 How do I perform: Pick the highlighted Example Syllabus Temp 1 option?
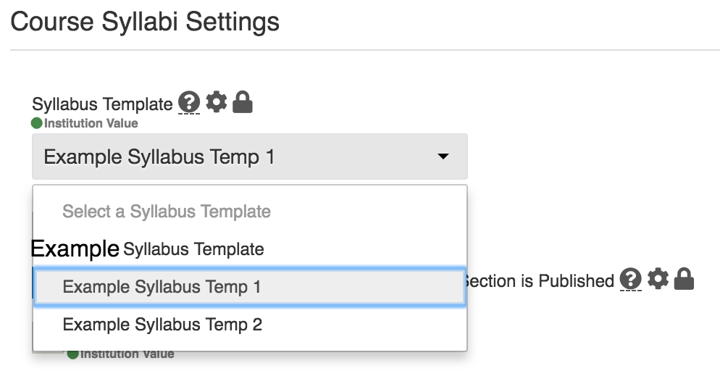pyautogui.click(x=250, y=287)
